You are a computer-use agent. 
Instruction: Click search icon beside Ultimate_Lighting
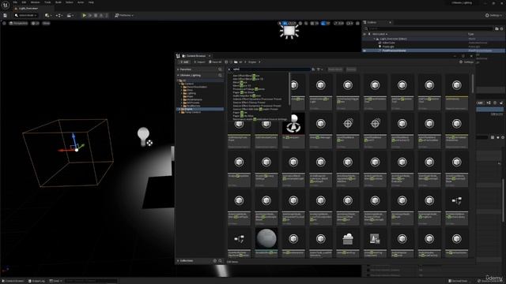coord(220,76)
